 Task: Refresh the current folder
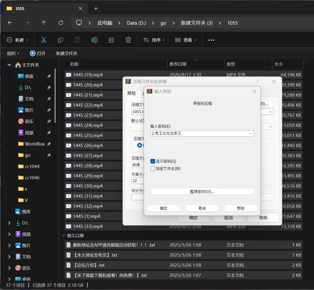click(61, 23)
